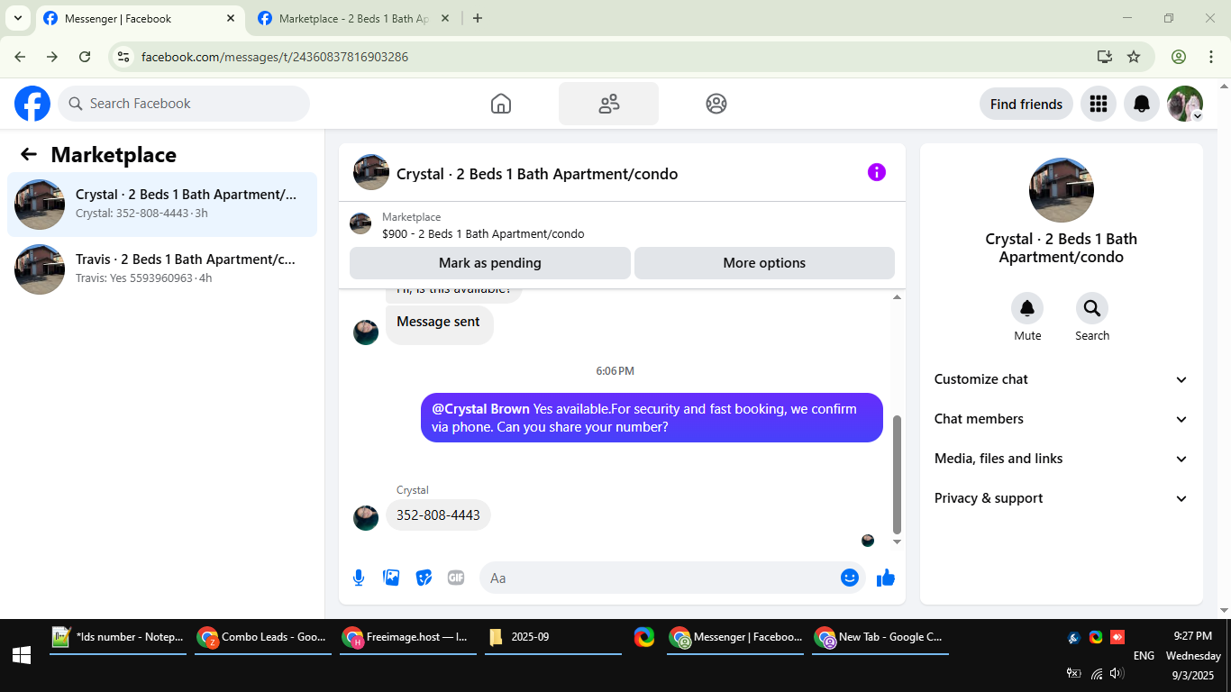Click scroll down arrow in chat
Image resolution: width=1231 pixels, height=692 pixels.
[897, 542]
